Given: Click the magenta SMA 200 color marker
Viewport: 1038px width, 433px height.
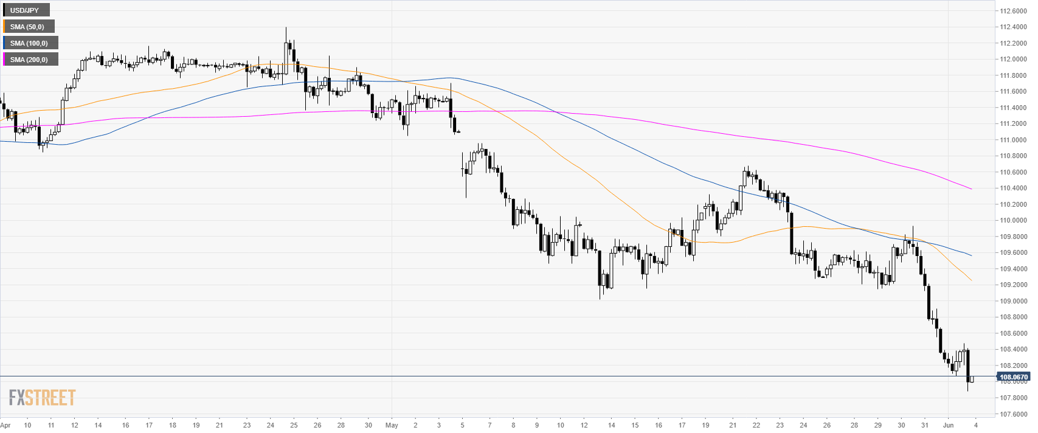Looking at the screenshot, I should click(x=4, y=60).
